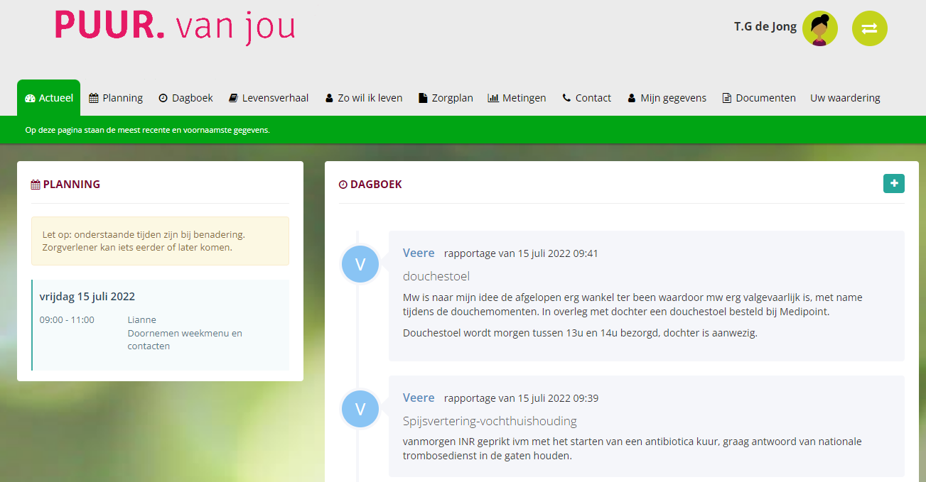The width and height of the screenshot is (926, 482).
Task: View the Metingen tab
Action: click(517, 98)
